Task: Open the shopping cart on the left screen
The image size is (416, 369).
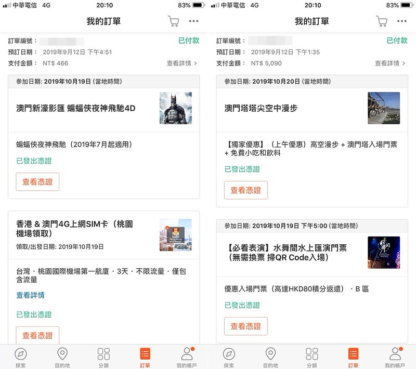Action: point(173,21)
